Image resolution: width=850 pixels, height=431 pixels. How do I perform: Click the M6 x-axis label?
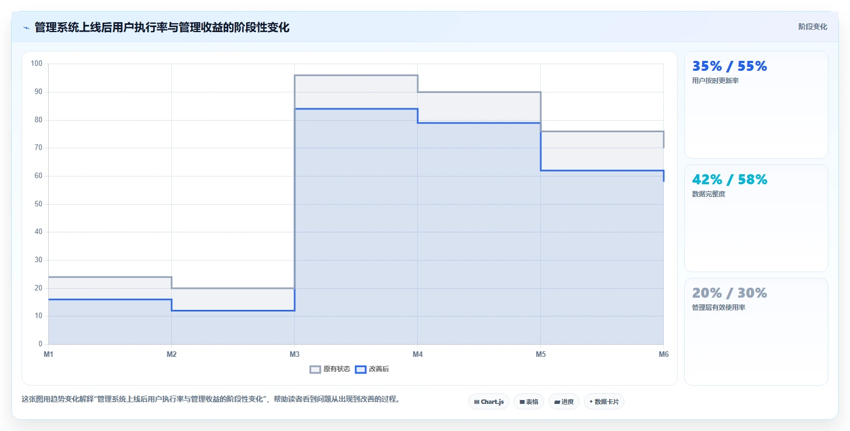(663, 354)
